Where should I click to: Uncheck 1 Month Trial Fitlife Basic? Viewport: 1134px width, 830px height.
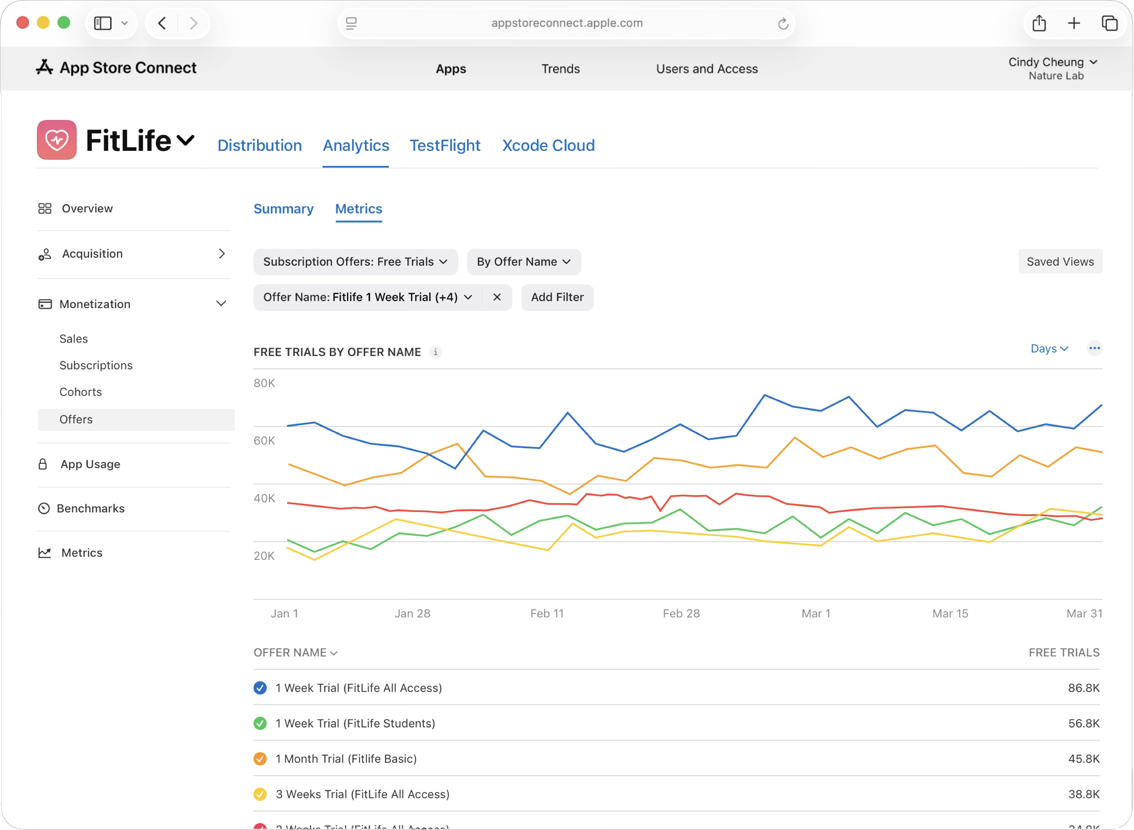click(260, 759)
